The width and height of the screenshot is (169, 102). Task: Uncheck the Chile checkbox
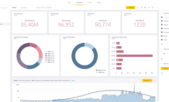pos(162,40)
